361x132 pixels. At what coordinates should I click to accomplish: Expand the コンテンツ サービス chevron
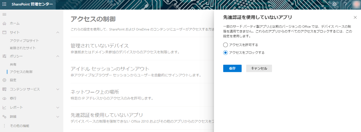point(58,89)
